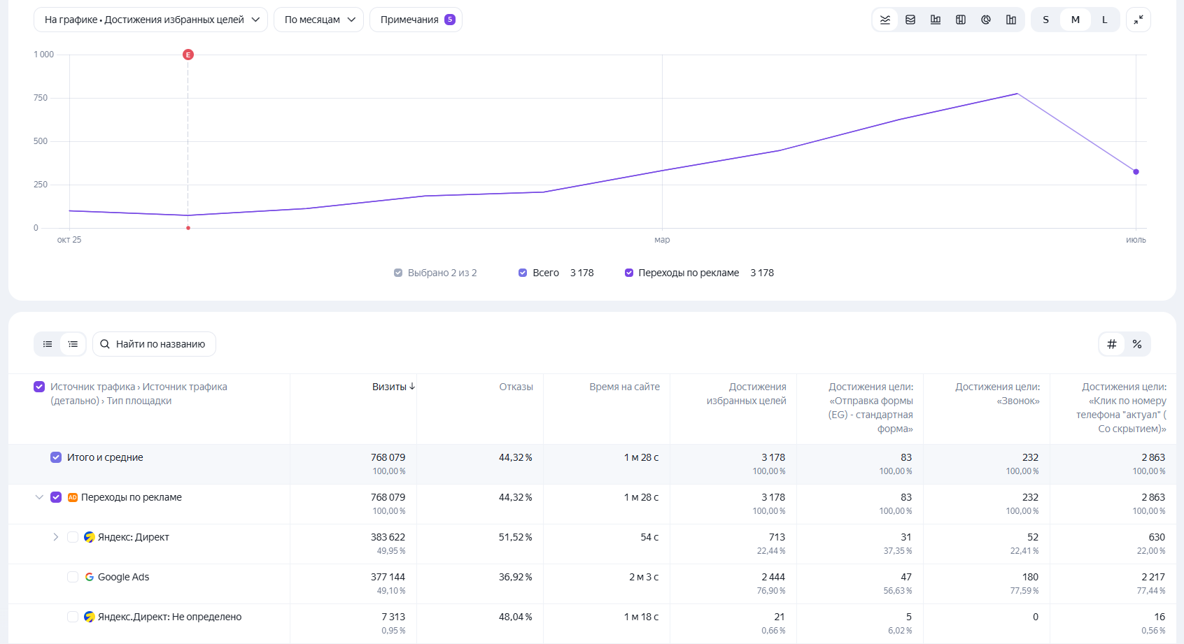Select the plain column chart view

[x=1011, y=20]
